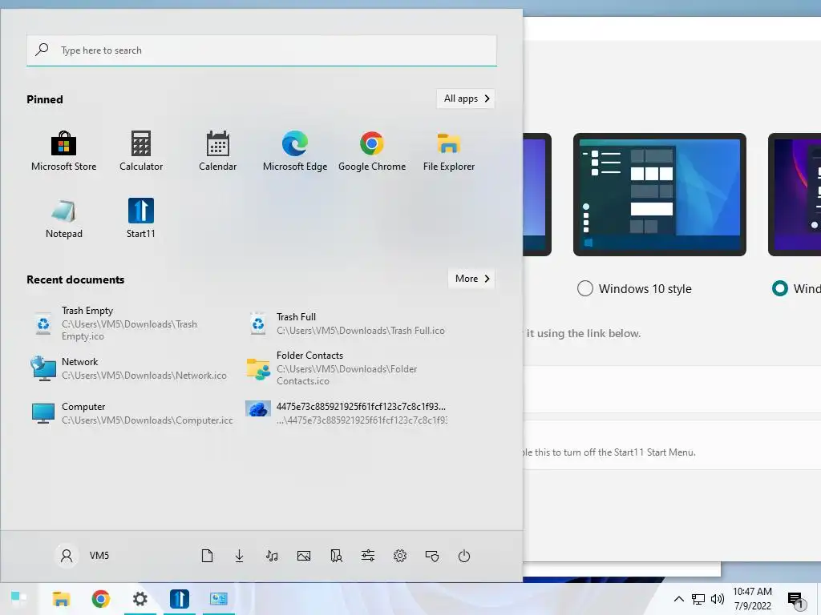This screenshot has height=615, width=821.
Task: Open the Network recent document
Action: coord(132,368)
